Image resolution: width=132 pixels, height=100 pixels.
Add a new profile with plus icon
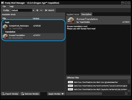[37, 10]
